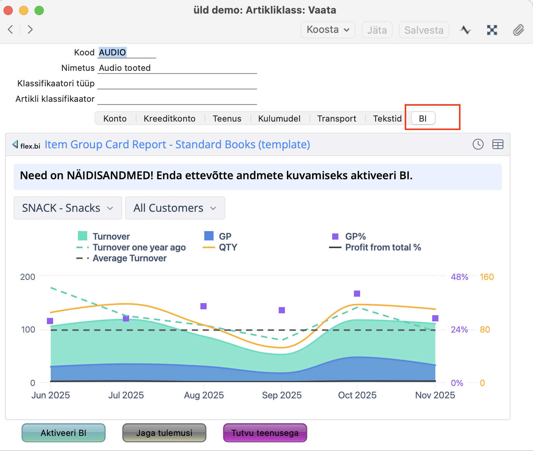Image resolution: width=533 pixels, height=451 pixels.
Task: Click the flex.bi logo
Action: (x=26, y=145)
